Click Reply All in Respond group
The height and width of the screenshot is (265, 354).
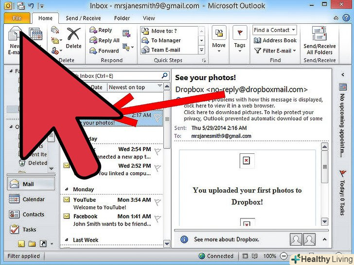[104, 40]
